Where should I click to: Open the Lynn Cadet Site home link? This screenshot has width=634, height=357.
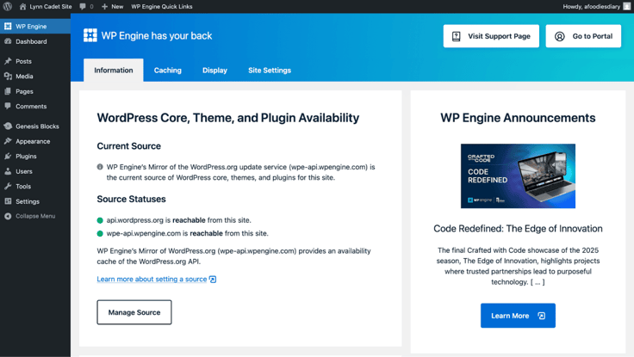pos(46,7)
